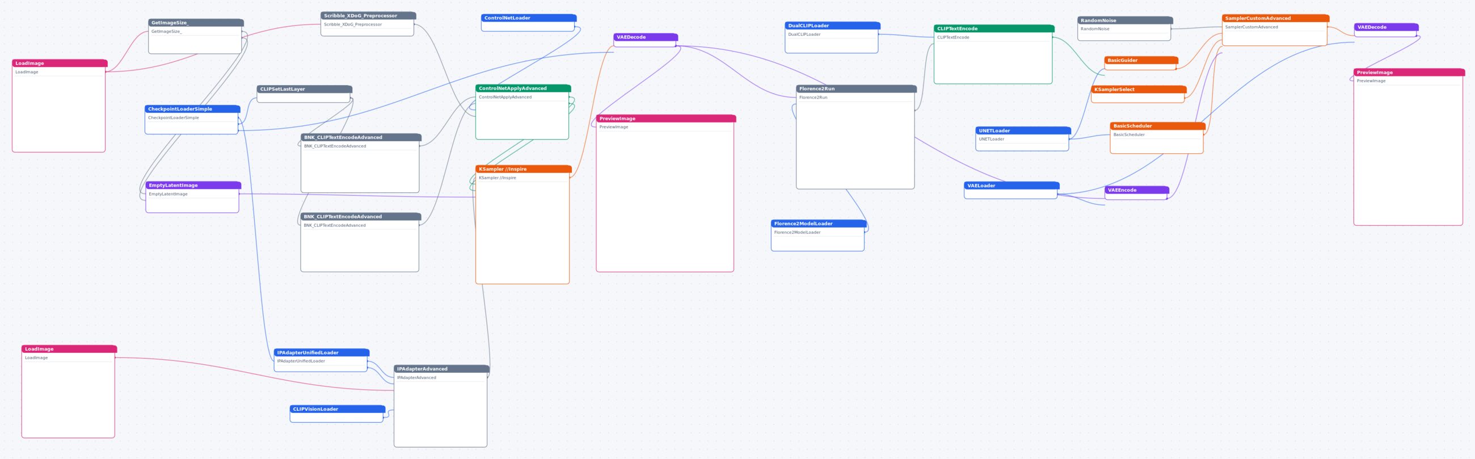Select the KSamplerSelect node
The width and height of the screenshot is (1475, 459).
pyautogui.click(x=1139, y=94)
